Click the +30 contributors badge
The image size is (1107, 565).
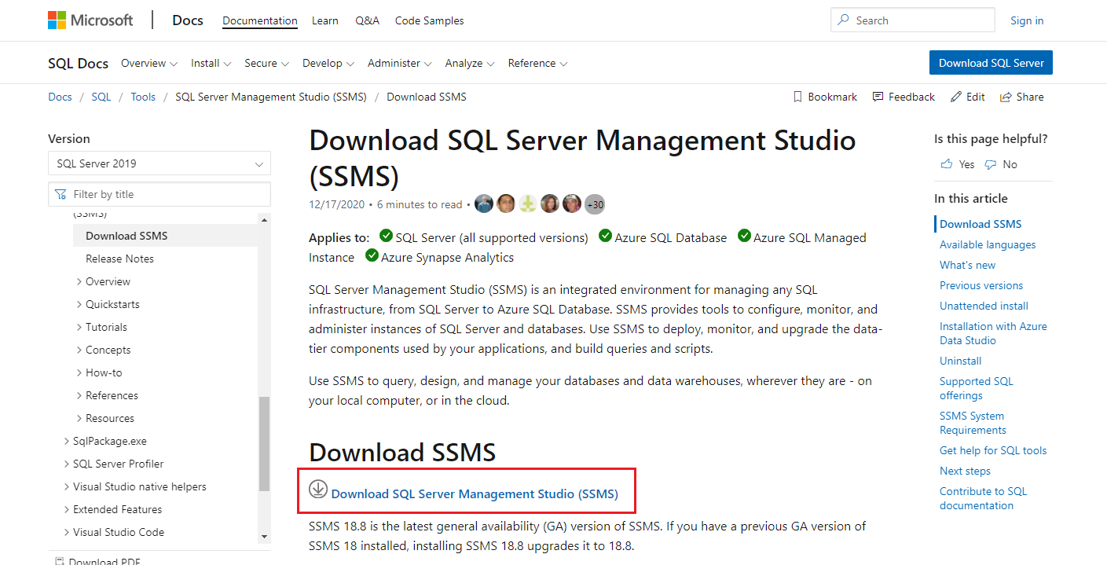pos(594,204)
